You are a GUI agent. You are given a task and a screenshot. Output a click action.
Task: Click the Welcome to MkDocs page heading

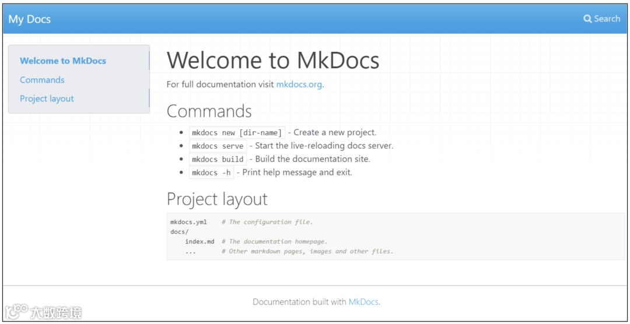pos(273,61)
